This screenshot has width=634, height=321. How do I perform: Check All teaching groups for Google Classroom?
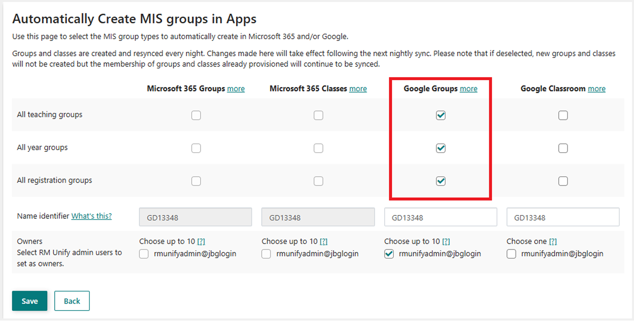point(563,115)
